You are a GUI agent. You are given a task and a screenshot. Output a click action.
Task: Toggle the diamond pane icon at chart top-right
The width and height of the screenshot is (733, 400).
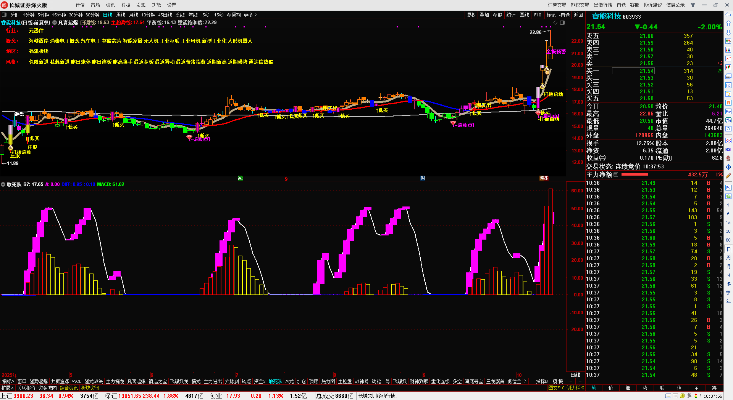555,23
